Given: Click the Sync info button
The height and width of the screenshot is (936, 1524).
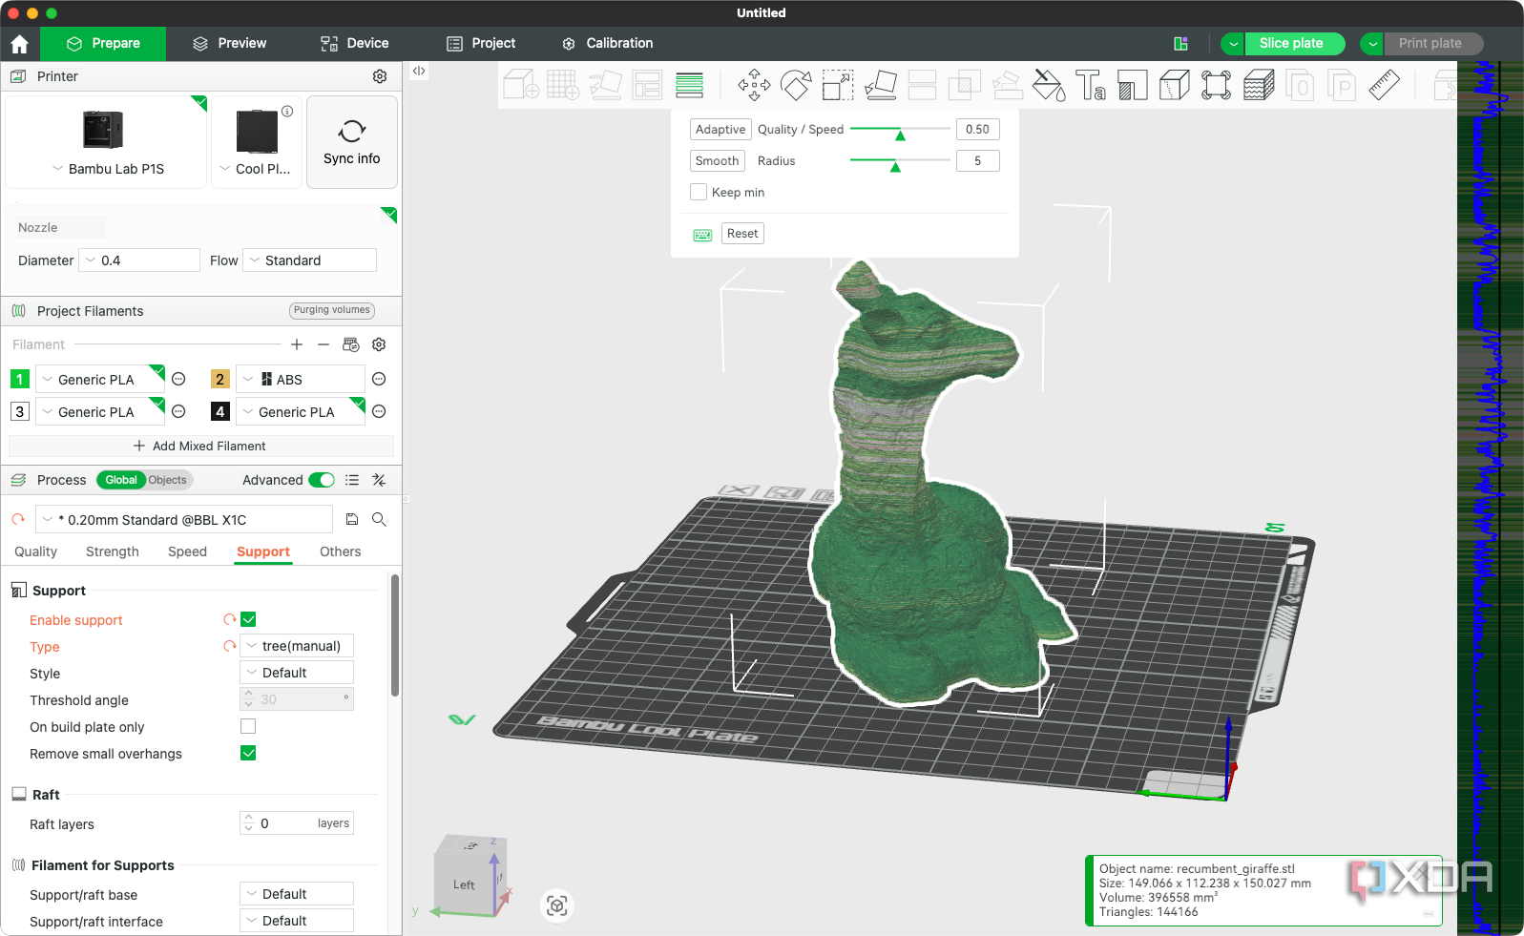Looking at the screenshot, I should 352,142.
